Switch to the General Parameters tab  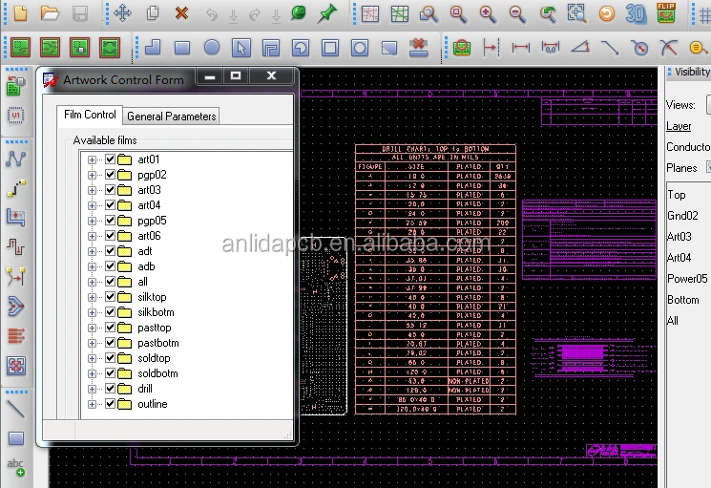click(x=172, y=116)
